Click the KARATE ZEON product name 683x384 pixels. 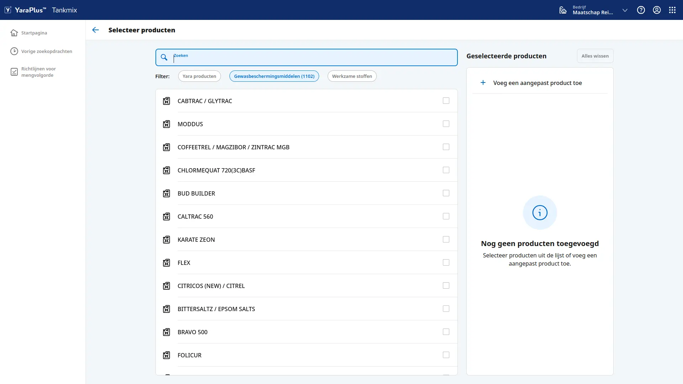pyautogui.click(x=196, y=240)
